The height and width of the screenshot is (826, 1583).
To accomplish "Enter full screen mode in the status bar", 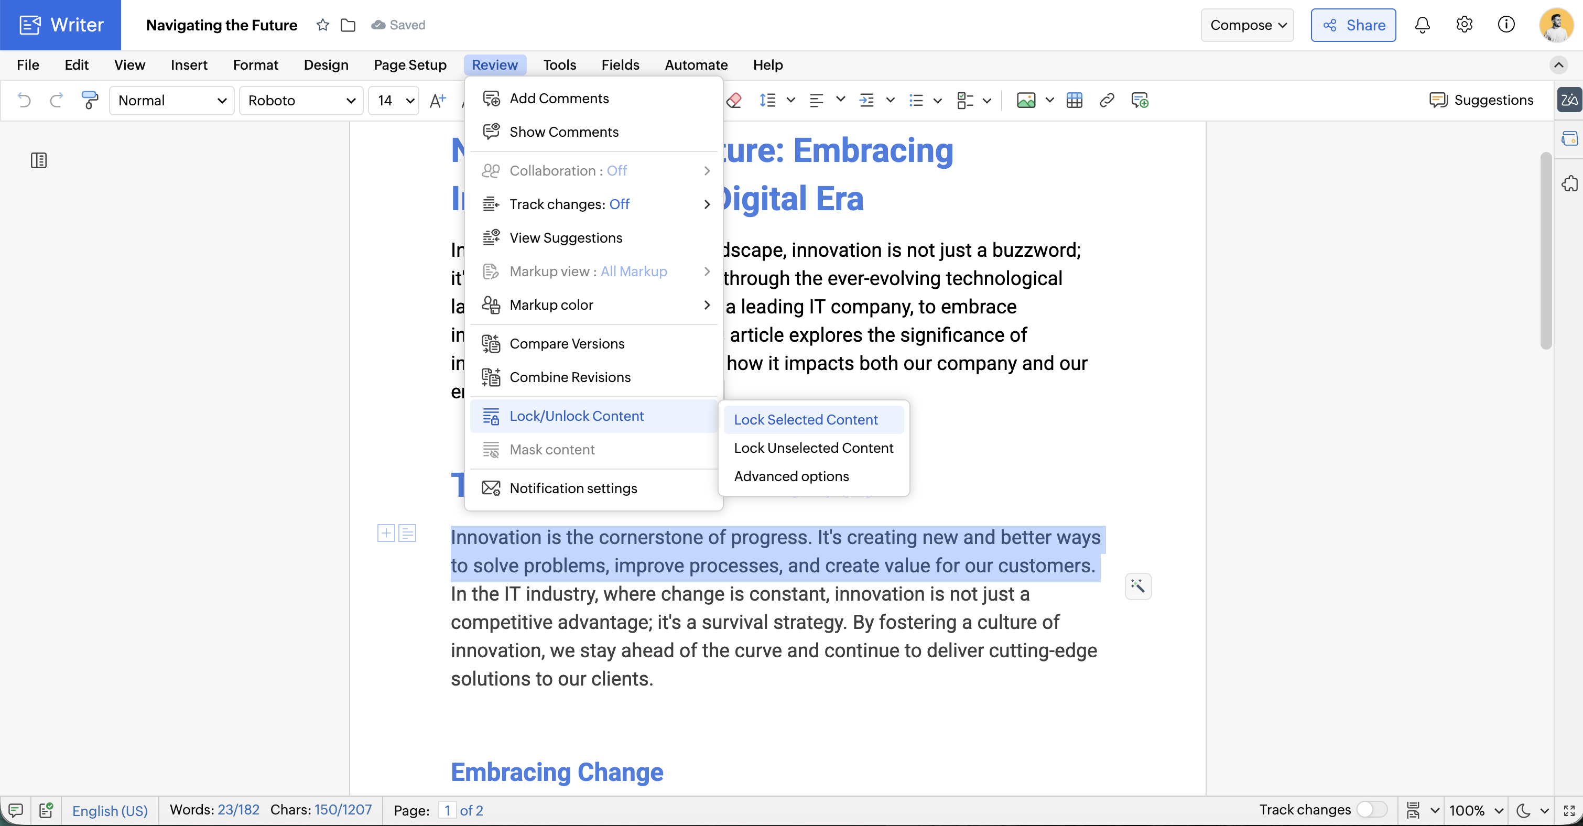I will click(x=1569, y=810).
